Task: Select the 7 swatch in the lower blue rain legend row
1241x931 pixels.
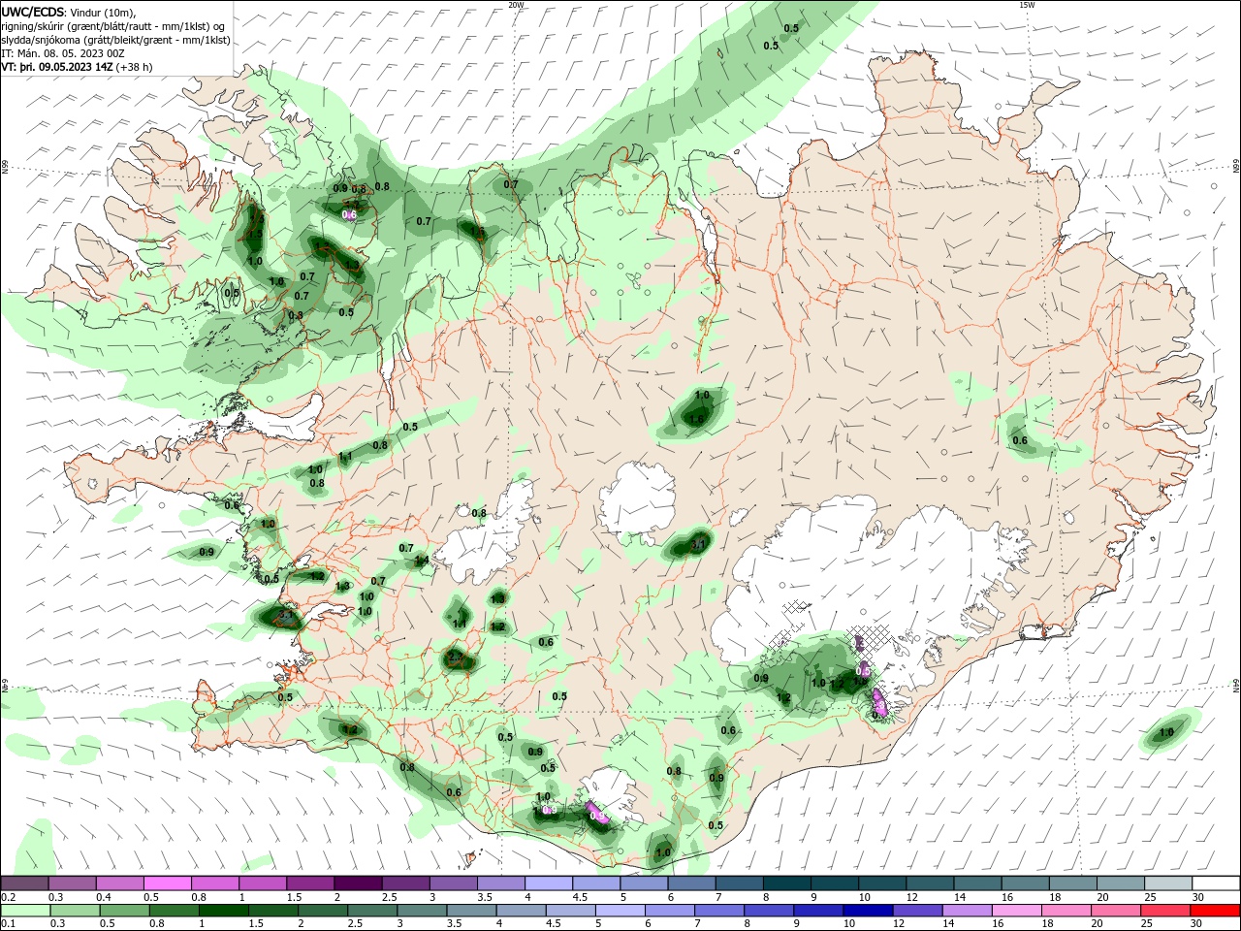Action: tap(718, 911)
